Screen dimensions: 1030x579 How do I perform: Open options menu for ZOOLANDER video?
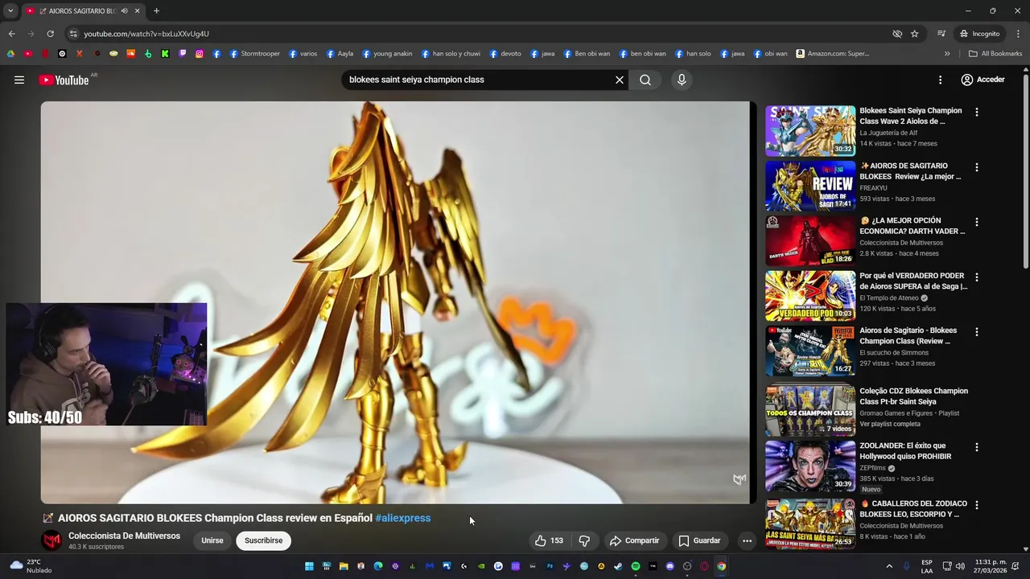pos(977,447)
